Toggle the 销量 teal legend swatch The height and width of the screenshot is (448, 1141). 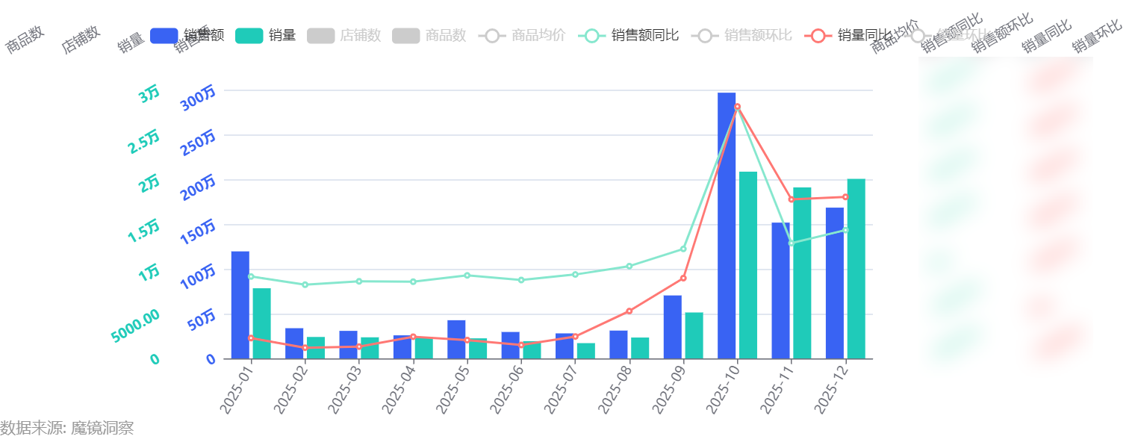coord(249,35)
